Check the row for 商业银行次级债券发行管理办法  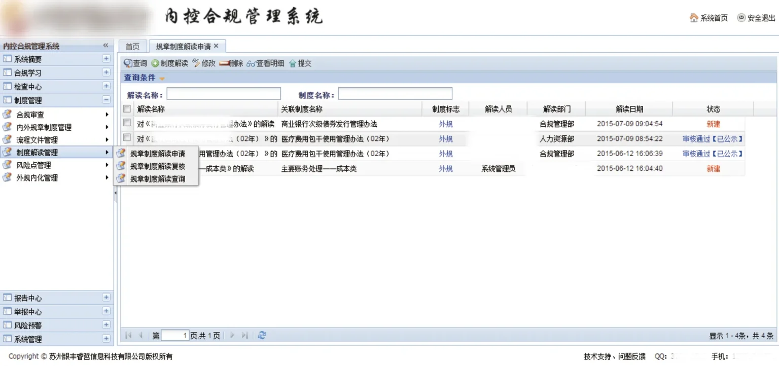pyautogui.click(x=127, y=123)
